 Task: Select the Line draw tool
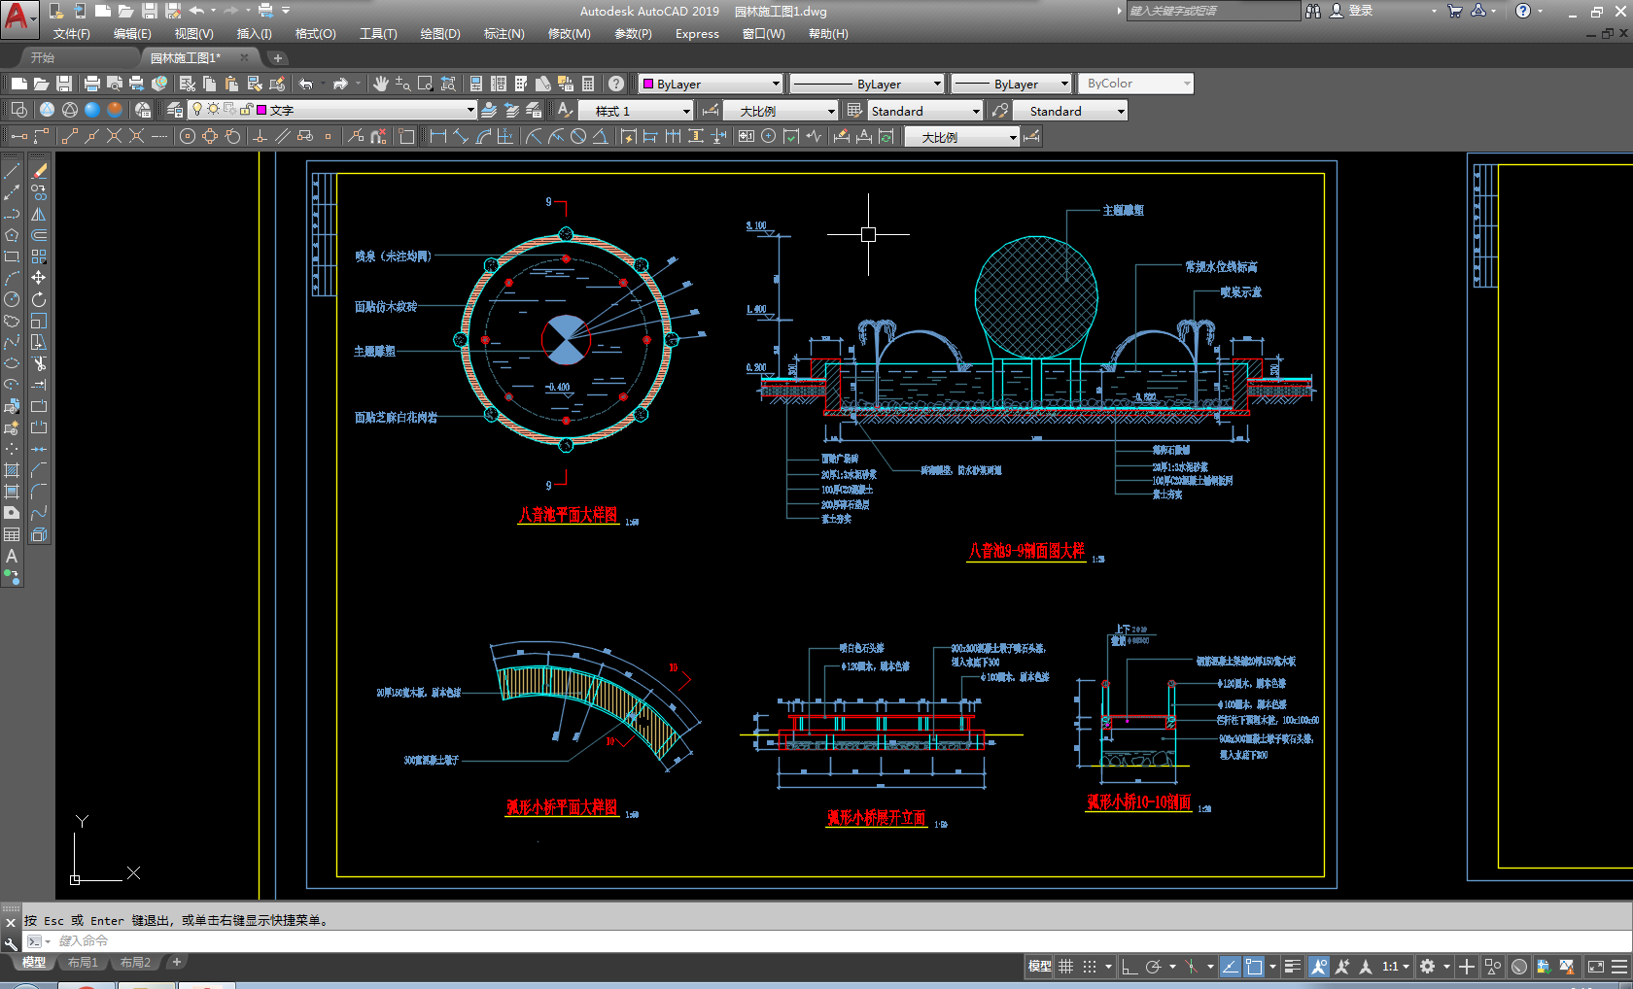coord(12,171)
